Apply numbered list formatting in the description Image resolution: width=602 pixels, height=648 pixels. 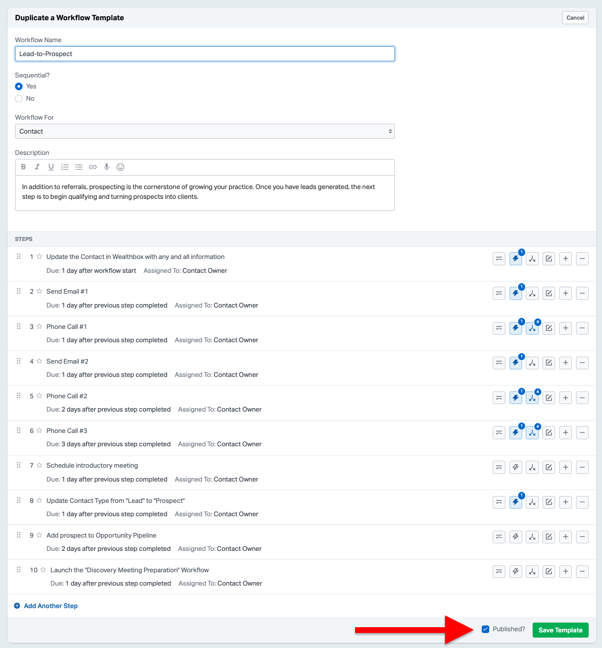65,167
